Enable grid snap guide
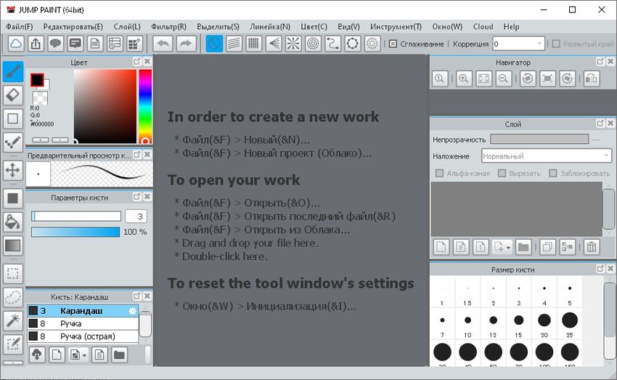 coord(254,44)
